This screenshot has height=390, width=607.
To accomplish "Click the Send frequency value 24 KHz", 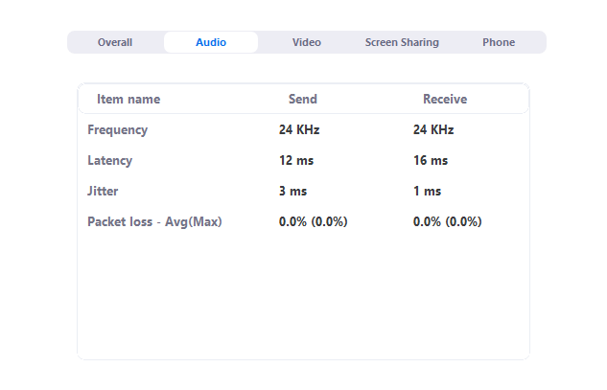I will pos(299,129).
